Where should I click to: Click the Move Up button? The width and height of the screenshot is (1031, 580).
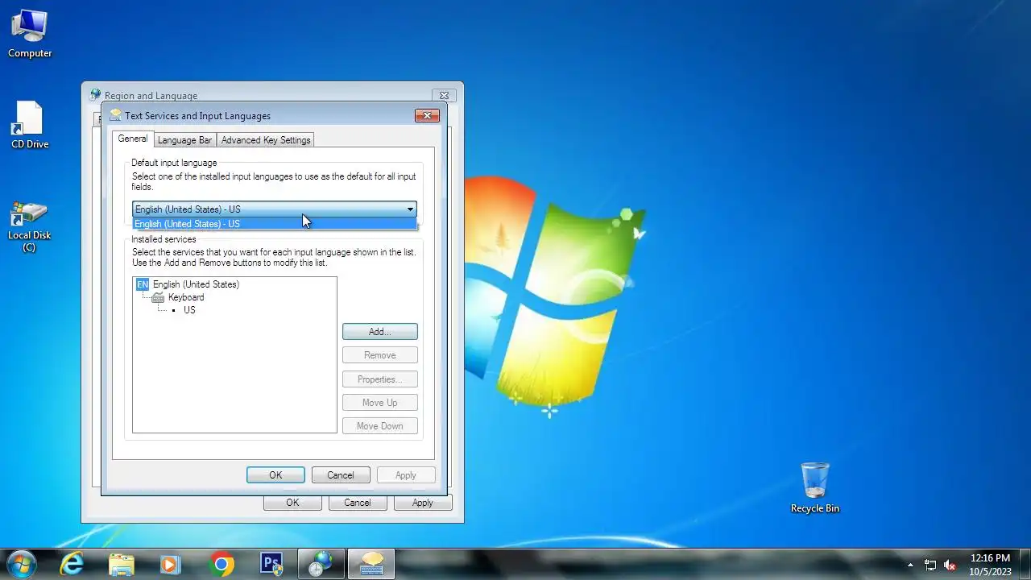point(380,403)
